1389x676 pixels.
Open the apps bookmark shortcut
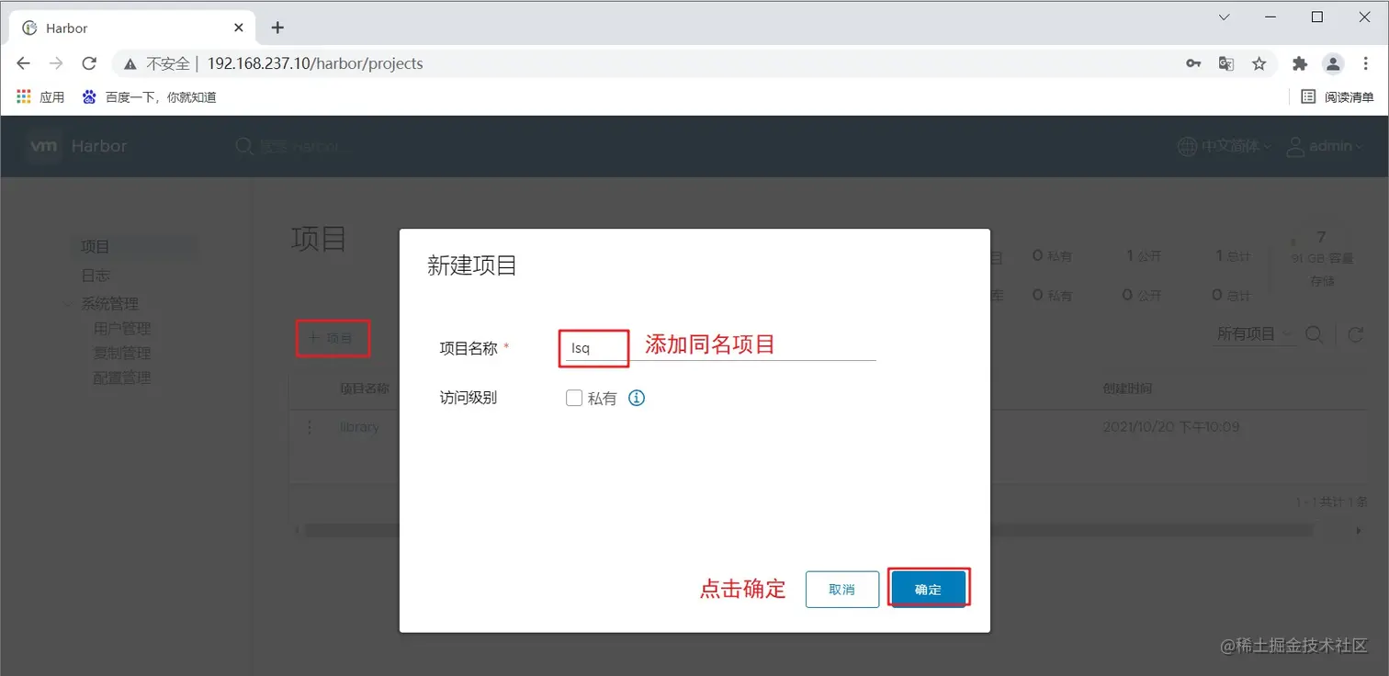pos(40,96)
